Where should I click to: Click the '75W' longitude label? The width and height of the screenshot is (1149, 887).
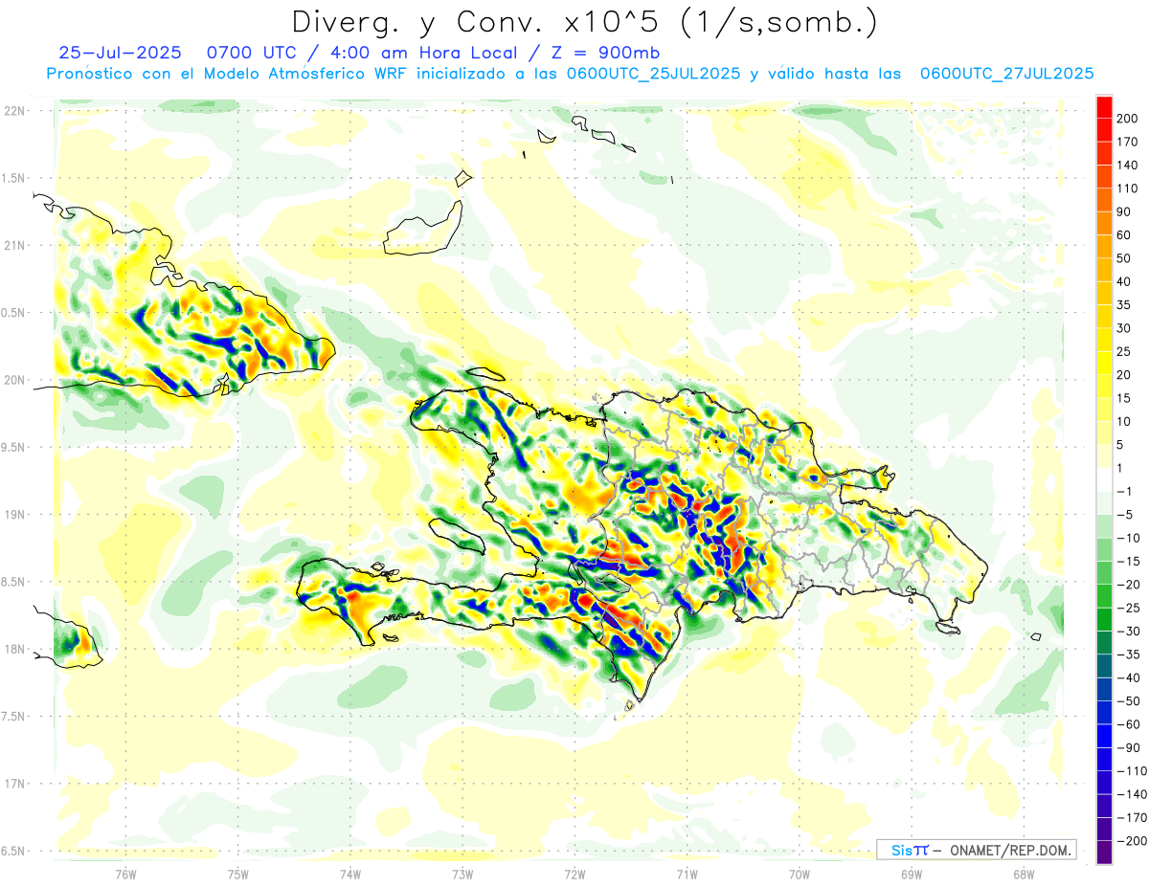point(237,874)
